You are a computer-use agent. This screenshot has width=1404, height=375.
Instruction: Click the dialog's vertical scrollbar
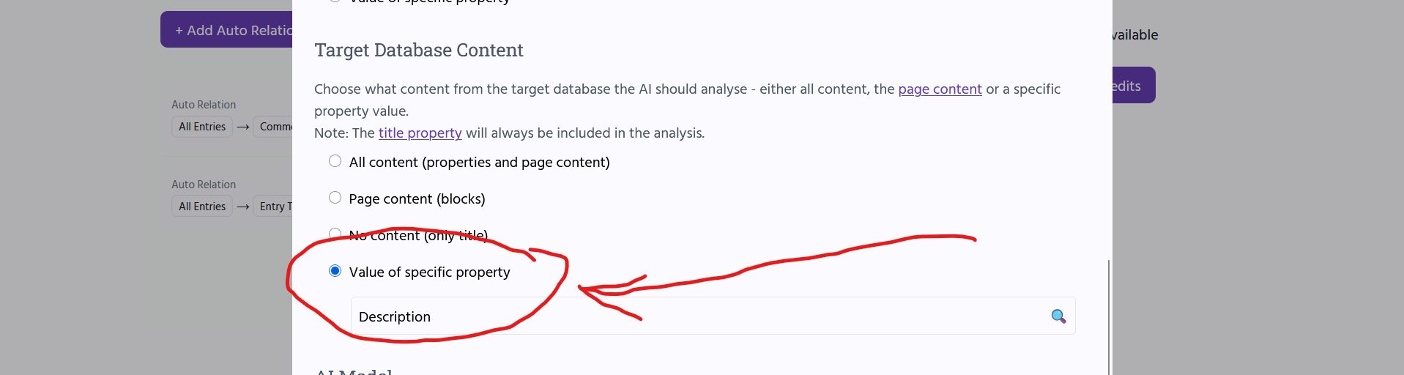pyautogui.click(x=1109, y=316)
